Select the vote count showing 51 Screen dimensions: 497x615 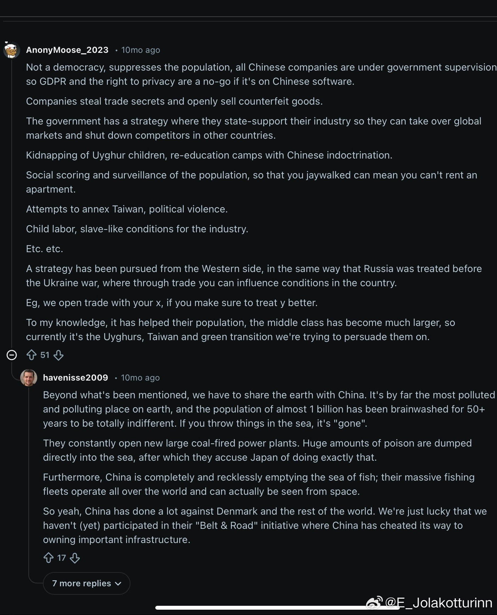pyautogui.click(x=44, y=355)
